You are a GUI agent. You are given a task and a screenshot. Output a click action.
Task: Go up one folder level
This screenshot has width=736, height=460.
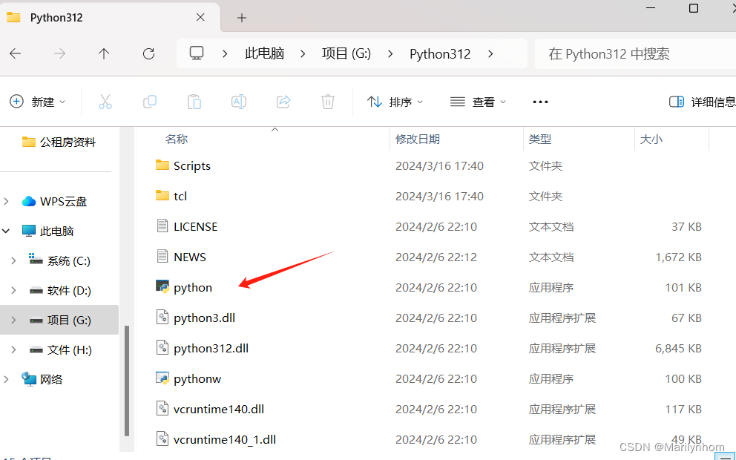(x=104, y=53)
